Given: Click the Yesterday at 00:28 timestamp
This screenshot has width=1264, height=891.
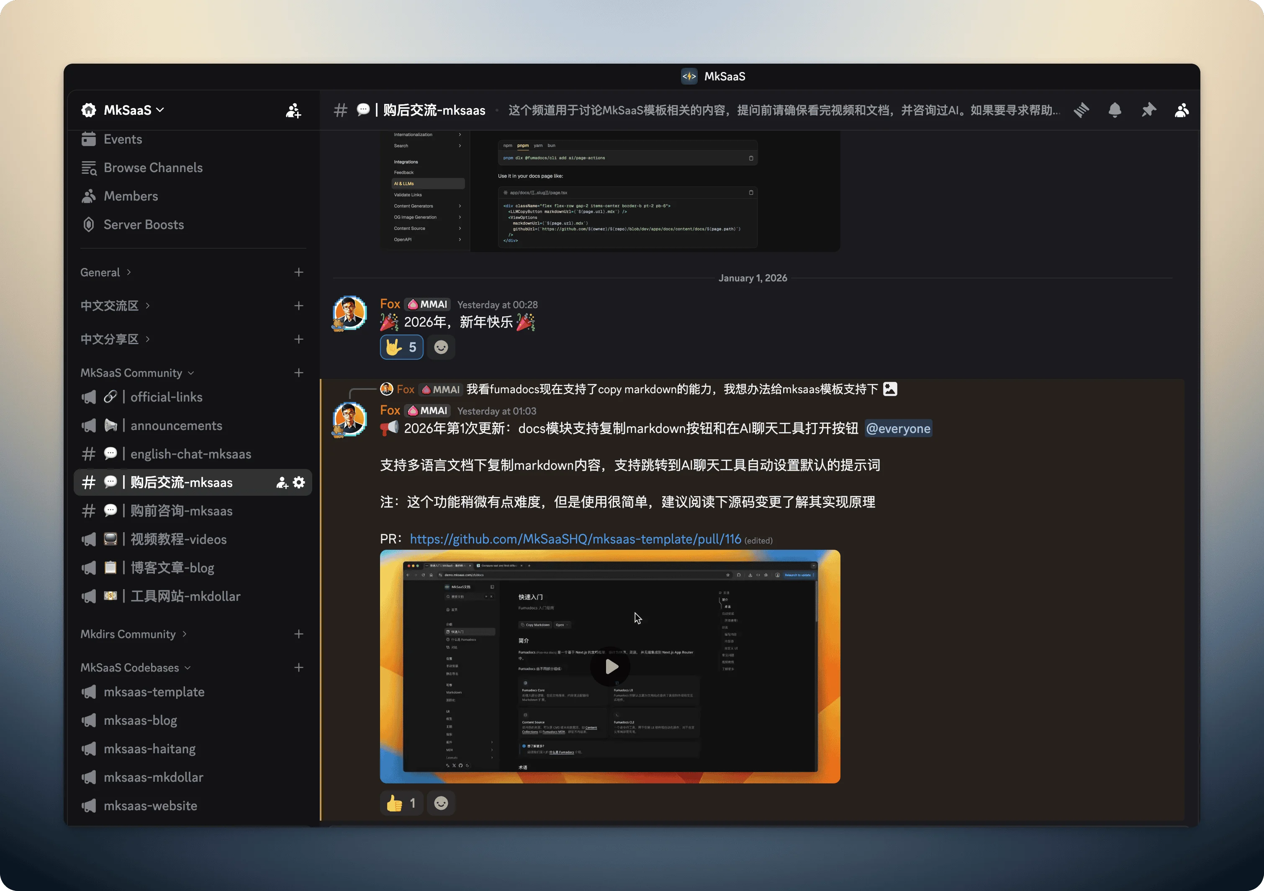Looking at the screenshot, I should [497, 305].
